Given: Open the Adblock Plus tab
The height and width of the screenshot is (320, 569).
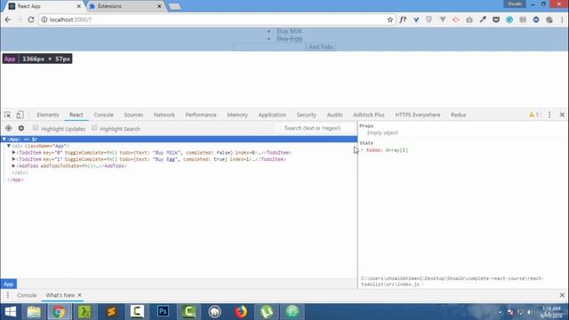Looking at the screenshot, I should click(369, 115).
